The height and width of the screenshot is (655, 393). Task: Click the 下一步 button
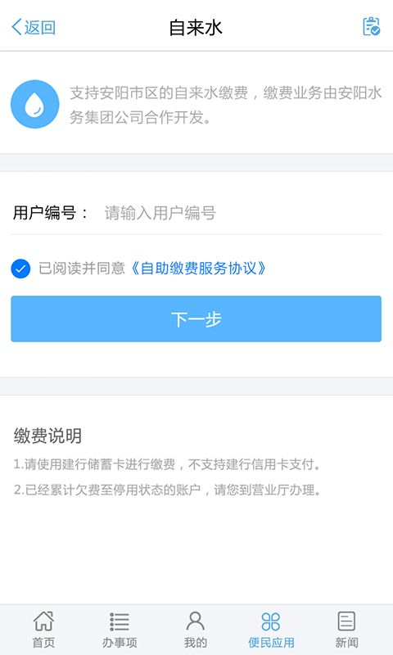[x=196, y=318]
